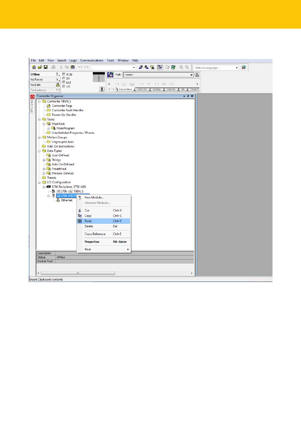
Task: Toggle the OK status indicator box
Action: (64, 78)
